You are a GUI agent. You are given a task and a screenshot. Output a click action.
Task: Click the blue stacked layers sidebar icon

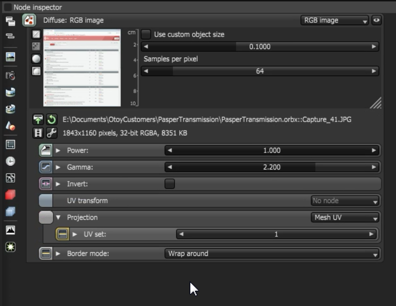click(10, 211)
